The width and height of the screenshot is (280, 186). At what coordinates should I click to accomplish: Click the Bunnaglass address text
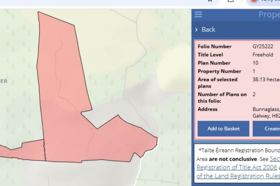(266, 112)
